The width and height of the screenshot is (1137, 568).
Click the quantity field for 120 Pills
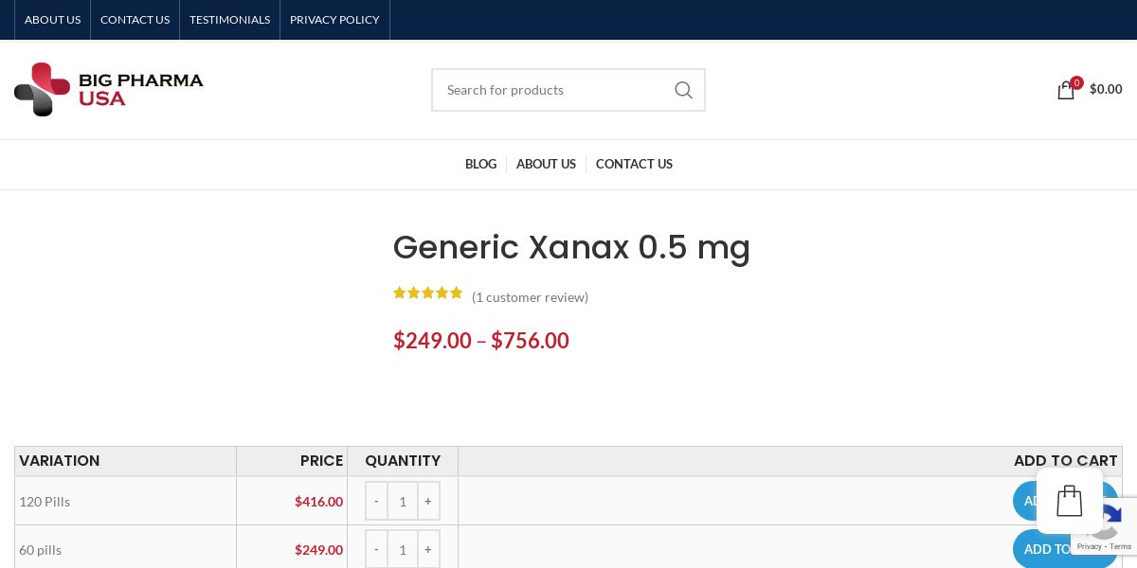click(x=403, y=501)
